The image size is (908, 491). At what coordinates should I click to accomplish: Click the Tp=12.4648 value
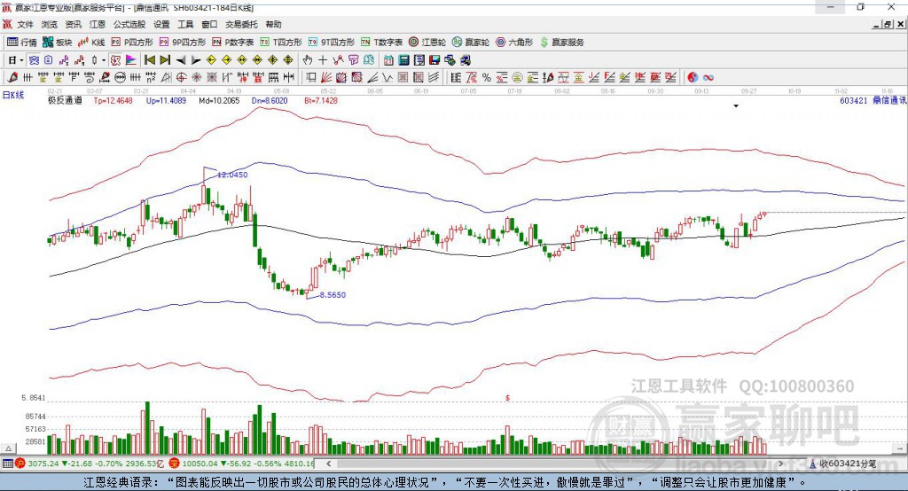[113, 100]
